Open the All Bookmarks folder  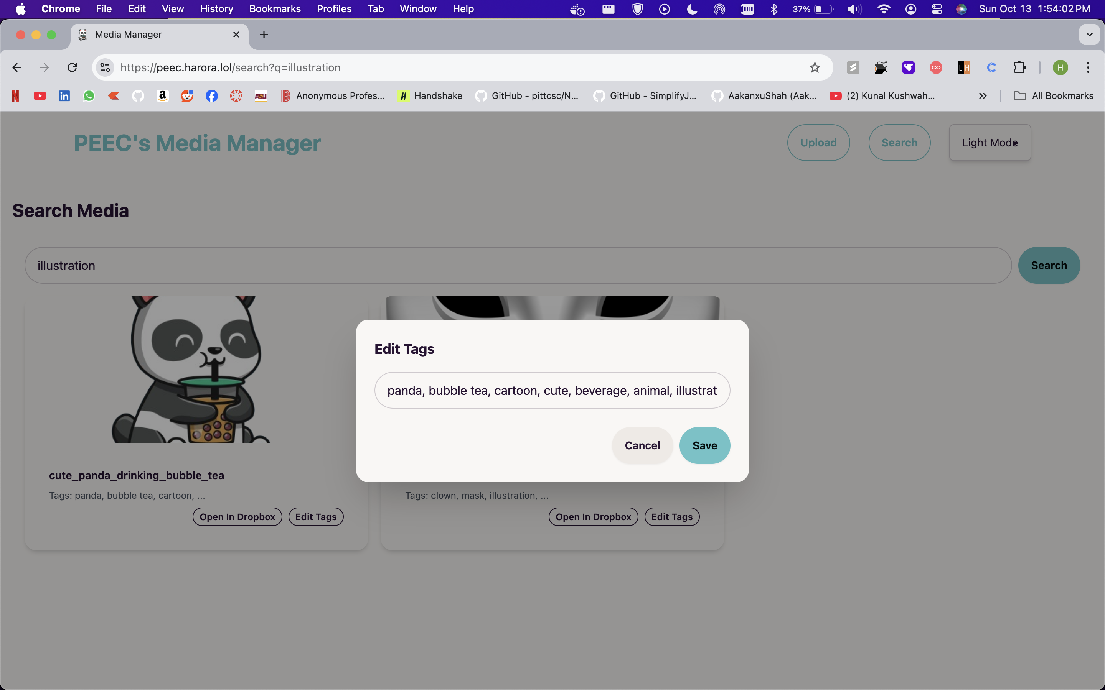[x=1054, y=96]
